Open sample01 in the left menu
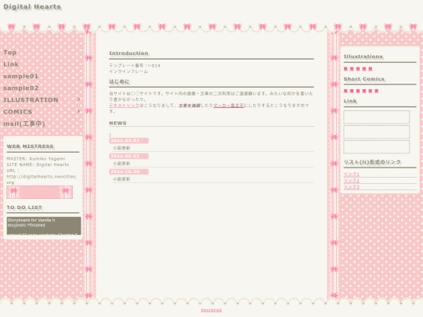The height and width of the screenshot is (317, 423). pos(21,76)
